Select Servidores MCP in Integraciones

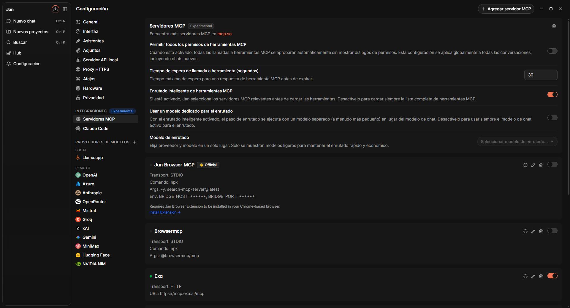[x=106, y=119]
